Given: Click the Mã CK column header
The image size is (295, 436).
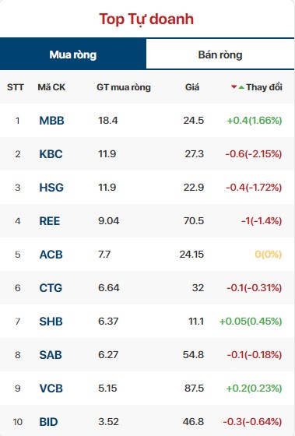Looking at the screenshot, I should point(51,87).
